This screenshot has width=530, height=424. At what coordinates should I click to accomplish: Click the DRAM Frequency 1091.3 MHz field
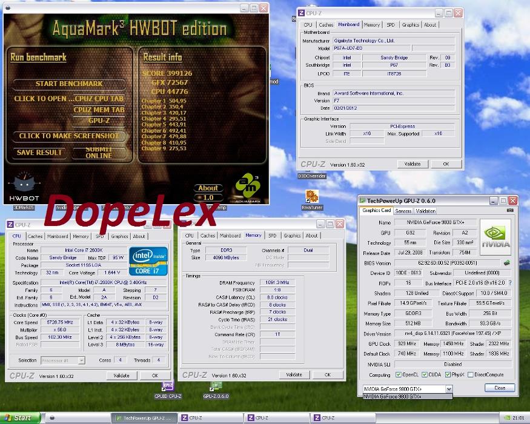(277, 282)
